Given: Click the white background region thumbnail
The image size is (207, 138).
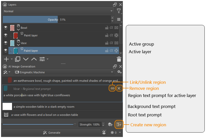Looking at the screenshot, I should [x=7, y=106].
